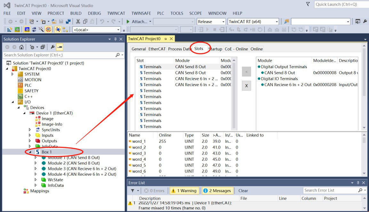The image size is (369, 212).
Task: Click the Open File folder icon
Action: (54, 22)
